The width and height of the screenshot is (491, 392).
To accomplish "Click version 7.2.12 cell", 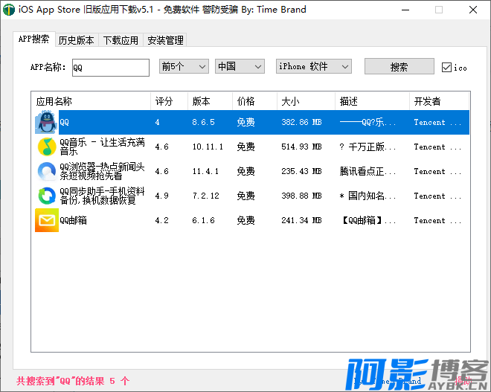I will coord(206,196).
